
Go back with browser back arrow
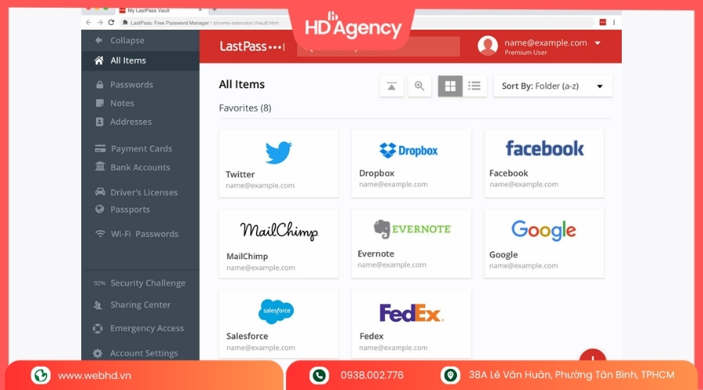[x=88, y=23]
